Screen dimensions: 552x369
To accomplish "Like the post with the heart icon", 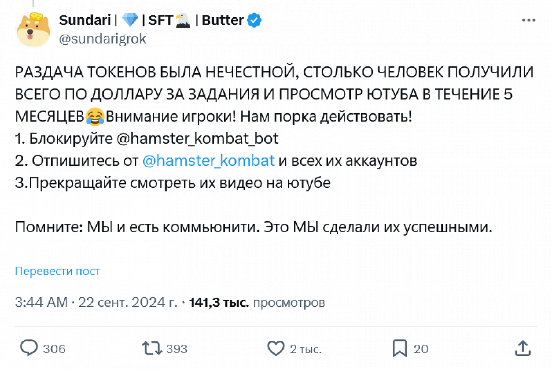I will tap(276, 348).
